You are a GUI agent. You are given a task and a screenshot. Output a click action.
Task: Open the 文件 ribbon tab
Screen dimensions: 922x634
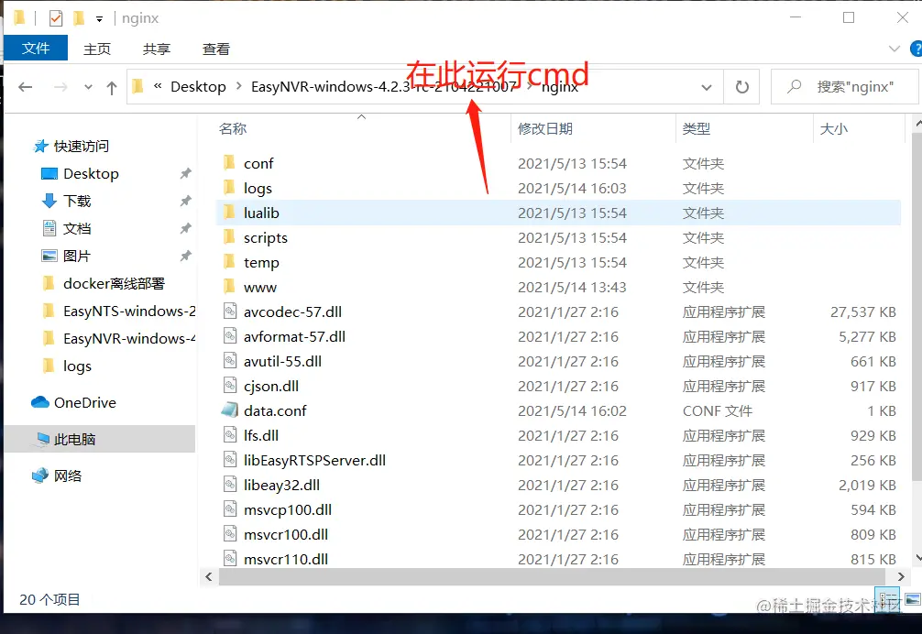tap(36, 49)
